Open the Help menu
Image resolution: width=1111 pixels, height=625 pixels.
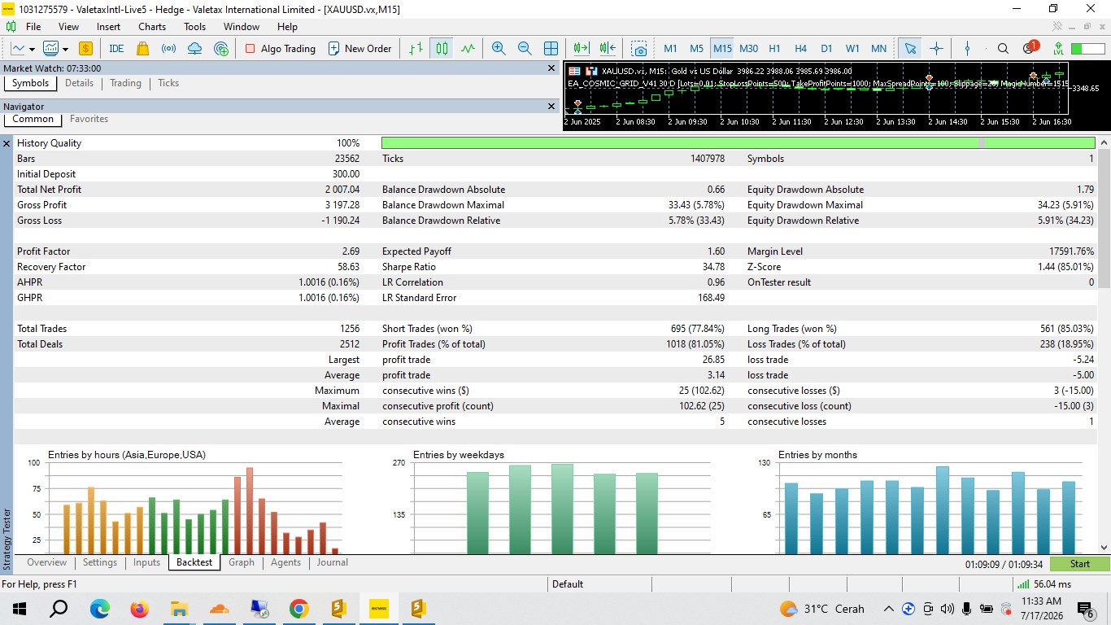(x=287, y=27)
